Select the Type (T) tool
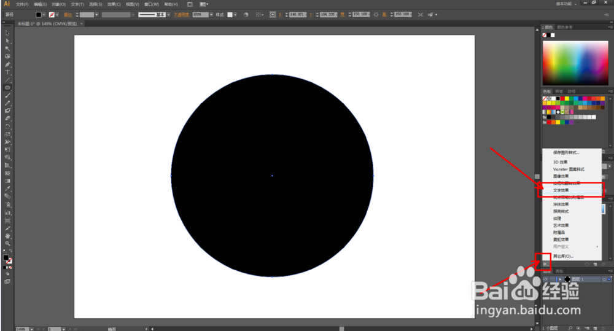The width and height of the screenshot is (614, 331). pyautogui.click(x=7, y=72)
